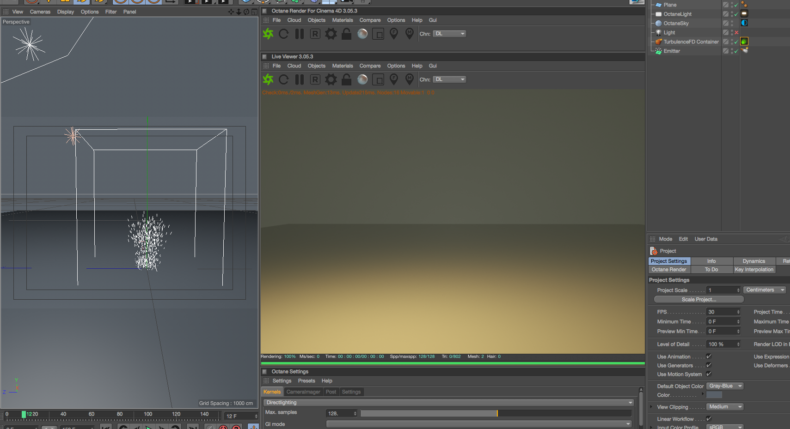Click the Scale Project button
The width and height of the screenshot is (790, 429).
coord(699,300)
